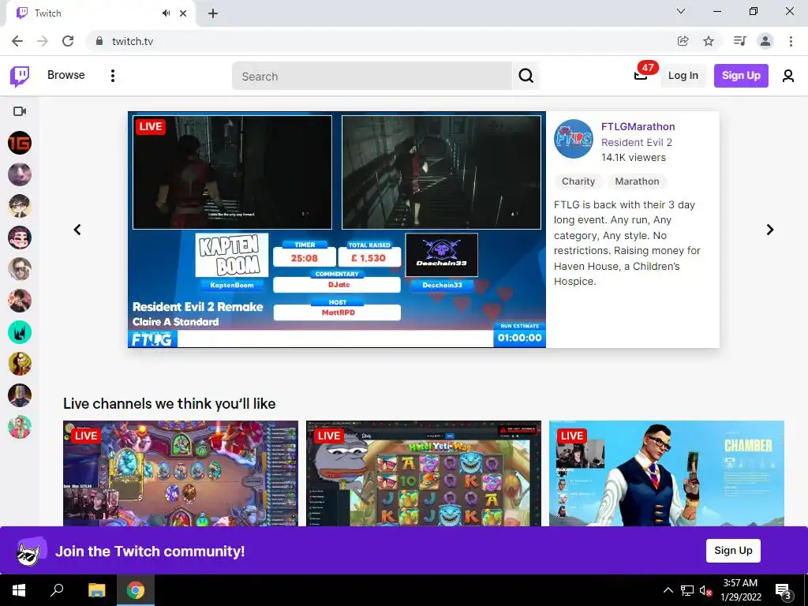808x606 pixels.
Task: Open the armored knight avatar sidebar channel
Action: [20, 395]
